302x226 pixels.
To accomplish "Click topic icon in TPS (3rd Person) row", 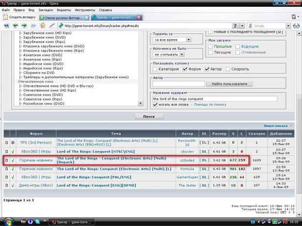I will click(x=7, y=142).
